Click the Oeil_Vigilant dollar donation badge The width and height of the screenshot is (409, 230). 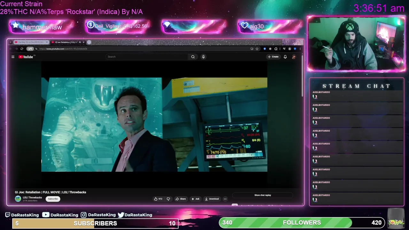click(90, 25)
